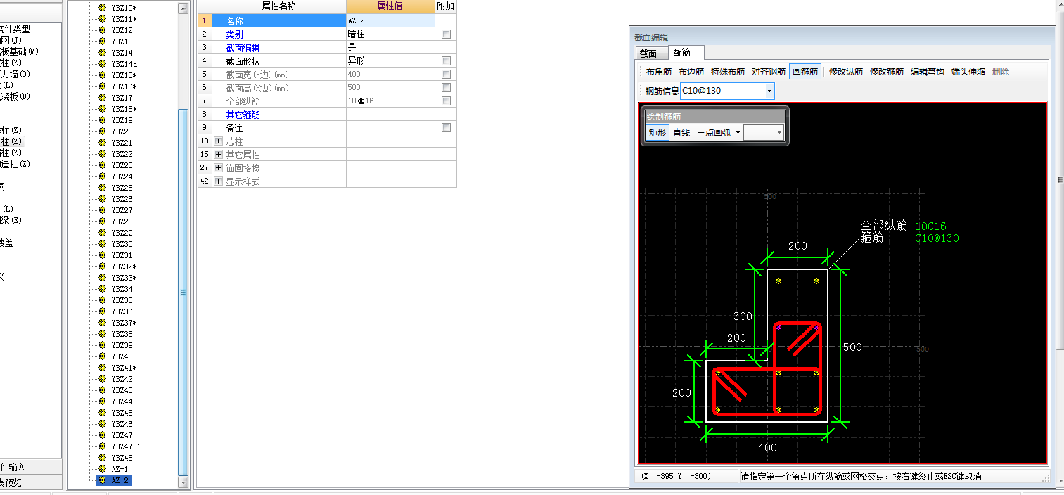Click the gear icon beside YBZ25
1064x495 pixels.
[x=102, y=188]
